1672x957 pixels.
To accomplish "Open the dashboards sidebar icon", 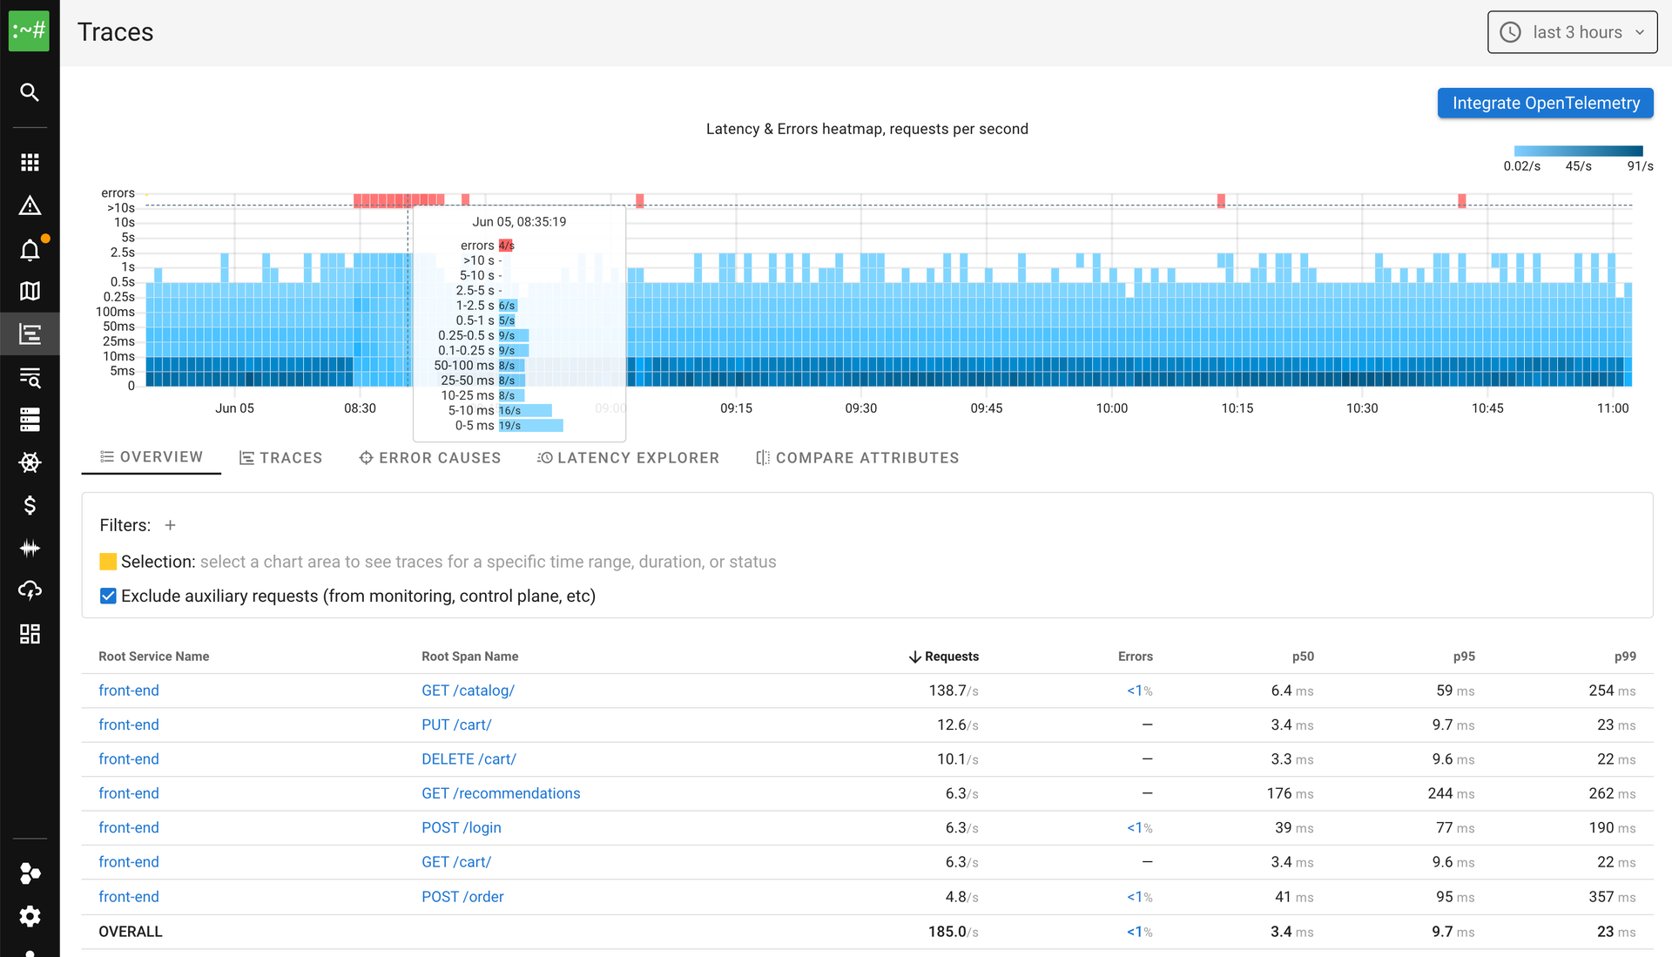I will click(x=30, y=634).
